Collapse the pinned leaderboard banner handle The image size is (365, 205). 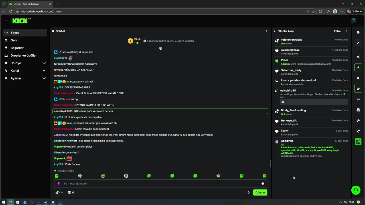coord(161,49)
